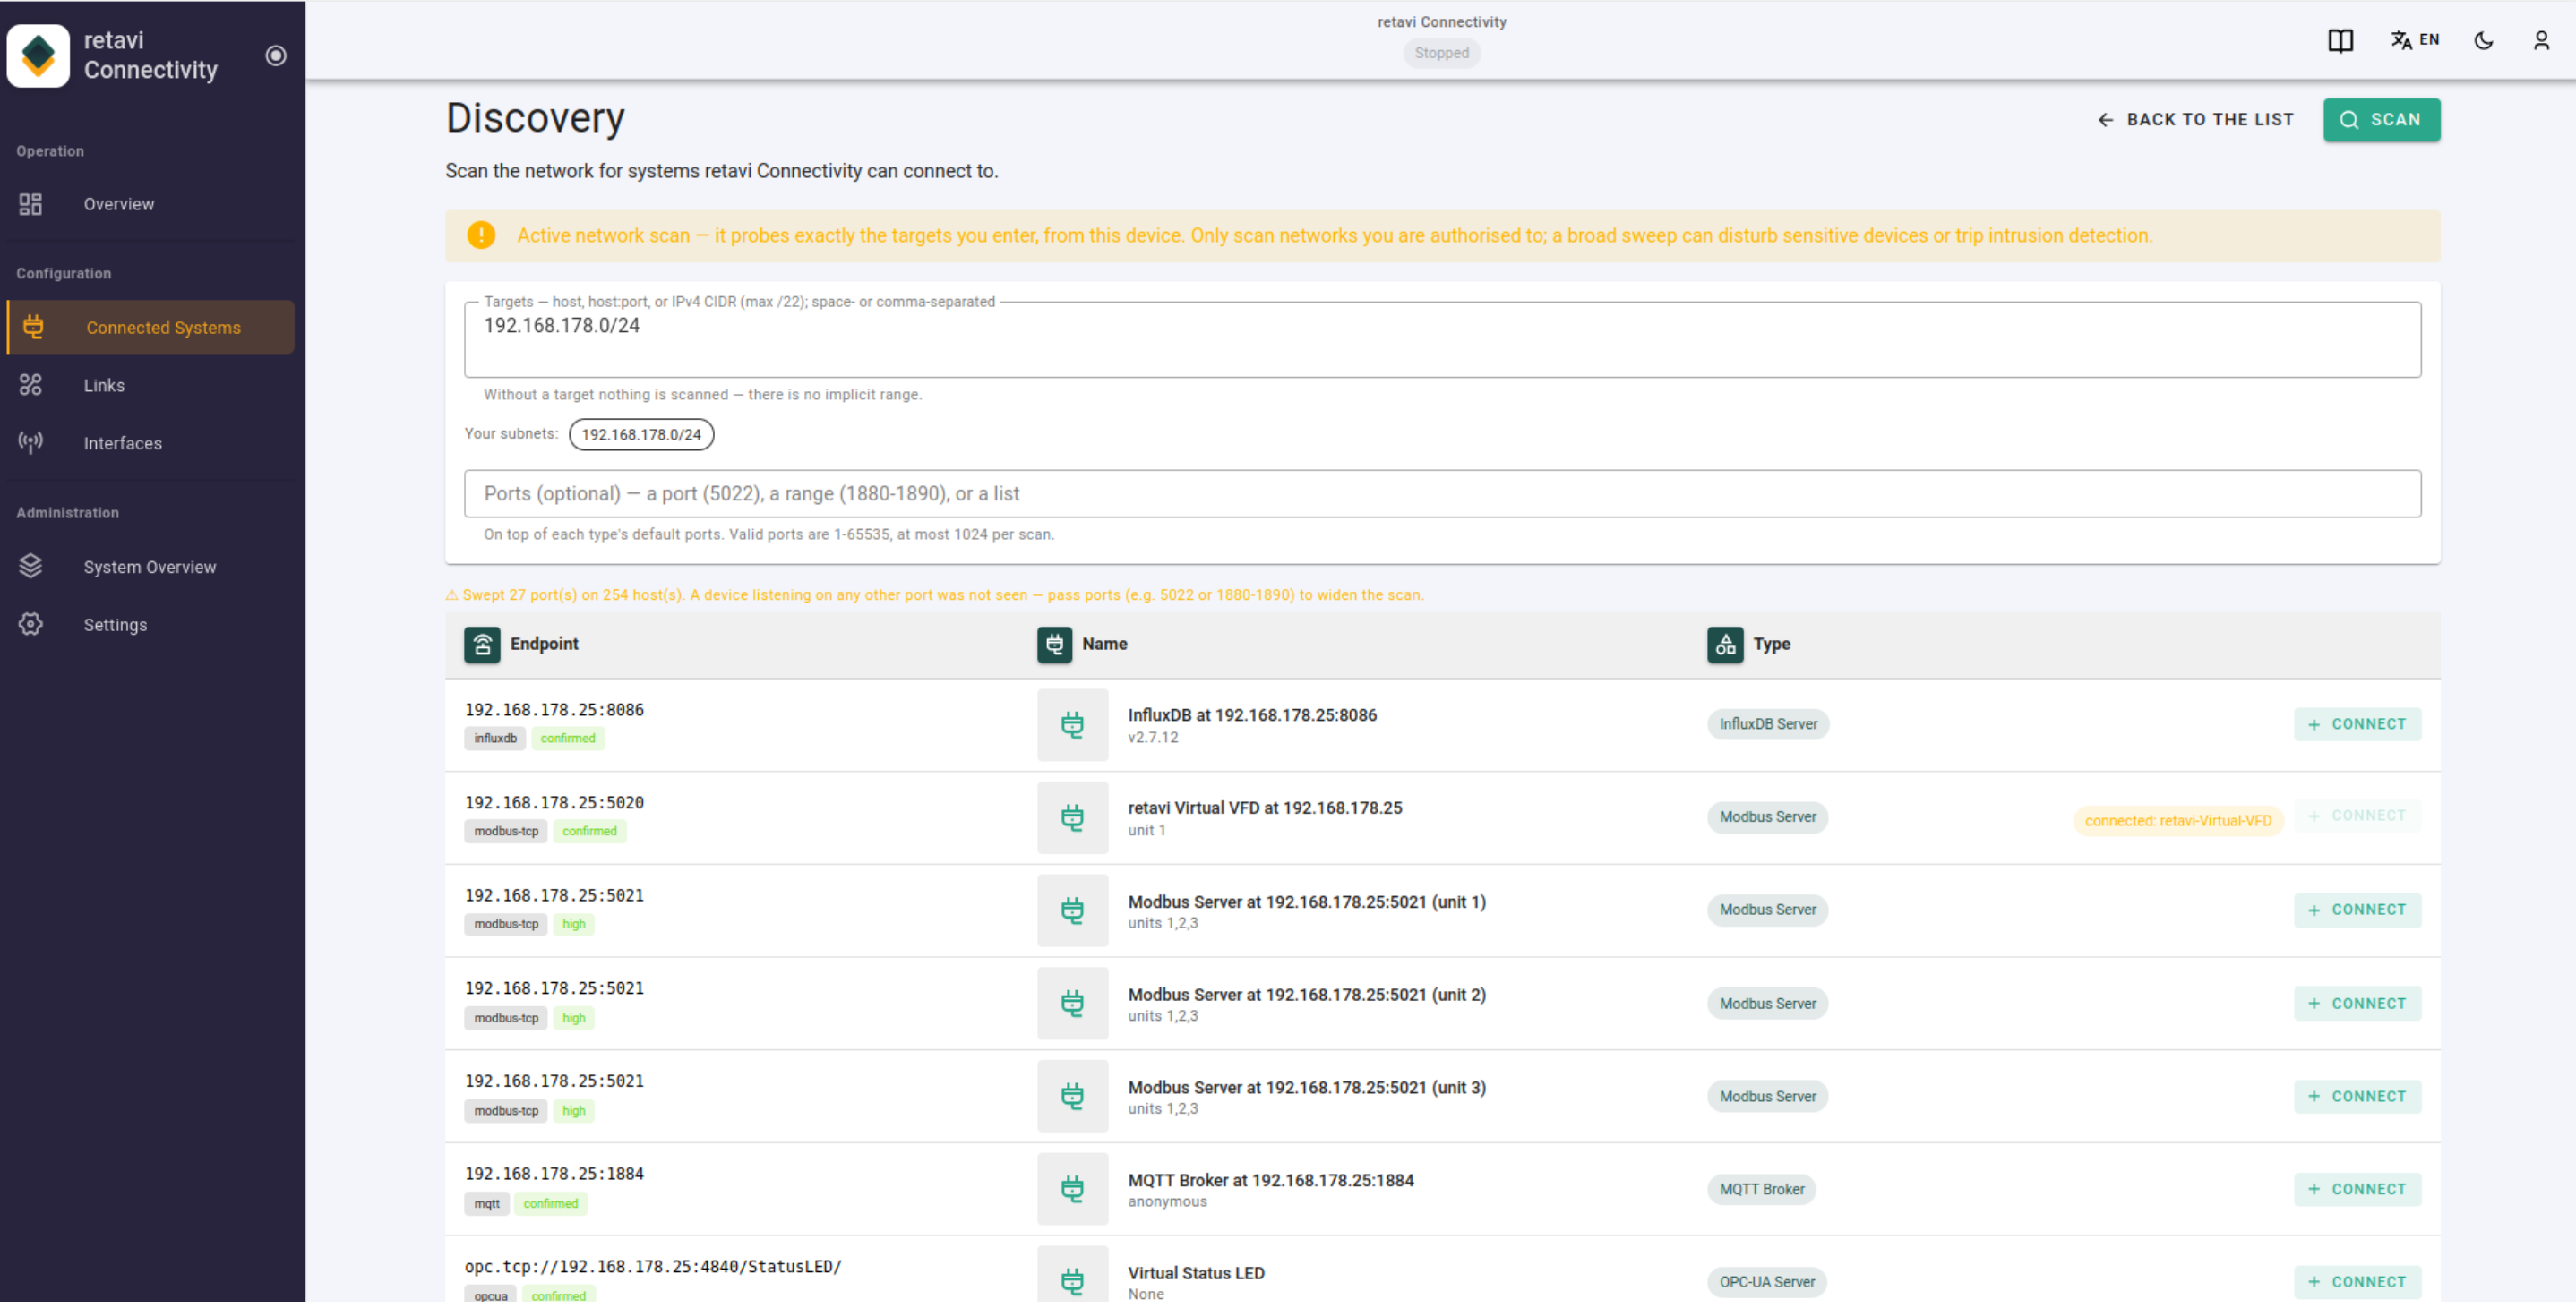The image size is (2576, 1308).
Task: Connect the Virtual Status LED
Action: coord(2357,1284)
